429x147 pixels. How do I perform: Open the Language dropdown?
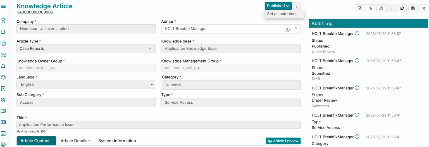point(86,84)
